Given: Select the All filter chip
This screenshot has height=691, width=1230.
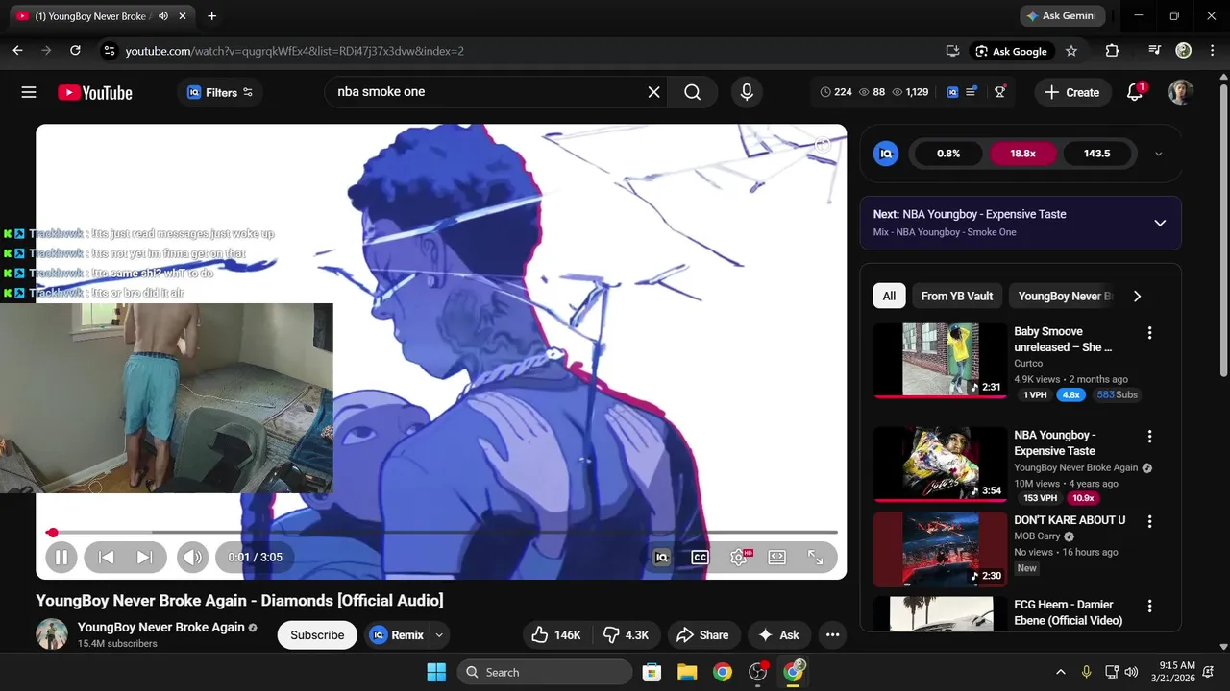Looking at the screenshot, I should tap(889, 296).
